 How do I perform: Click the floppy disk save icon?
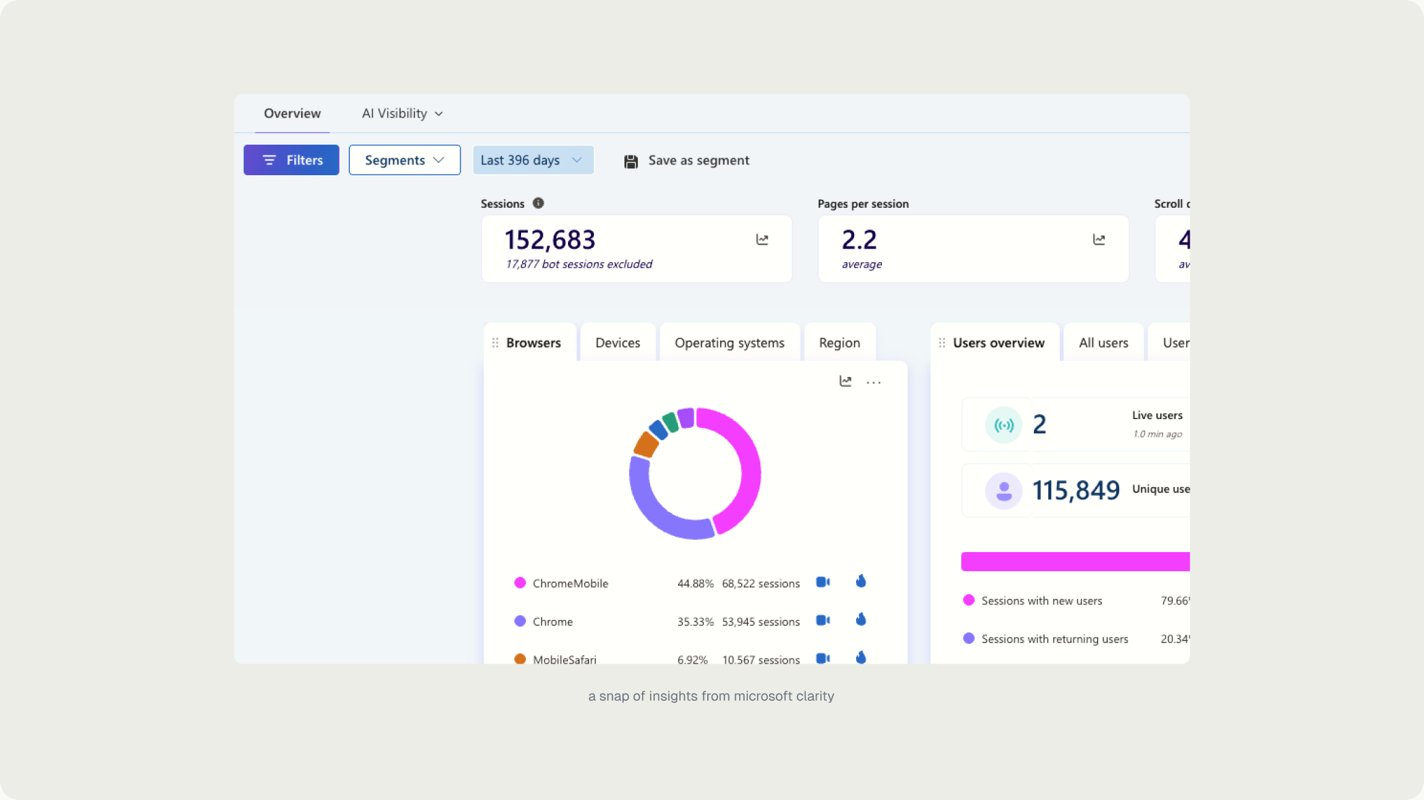click(631, 162)
